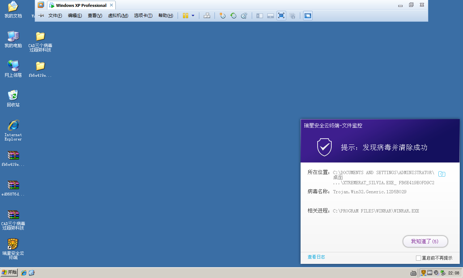The width and height of the screenshot is (463, 278).
Task: Open the 查看日志 link
Action: tap(316, 257)
